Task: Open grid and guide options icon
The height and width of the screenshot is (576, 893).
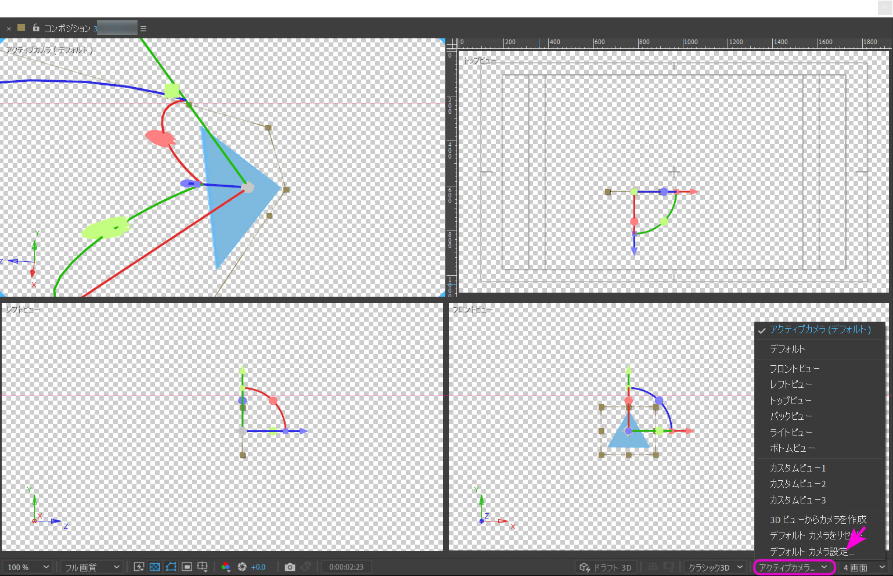Action: [x=203, y=567]
